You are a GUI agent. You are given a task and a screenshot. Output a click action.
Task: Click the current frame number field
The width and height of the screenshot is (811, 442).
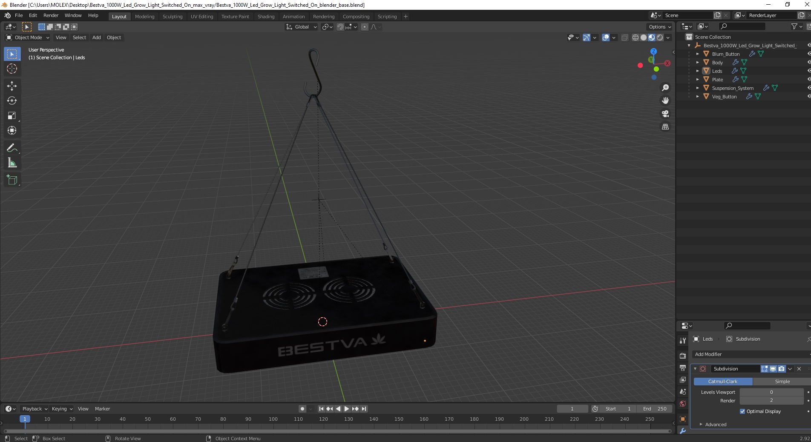click(572, 409)
